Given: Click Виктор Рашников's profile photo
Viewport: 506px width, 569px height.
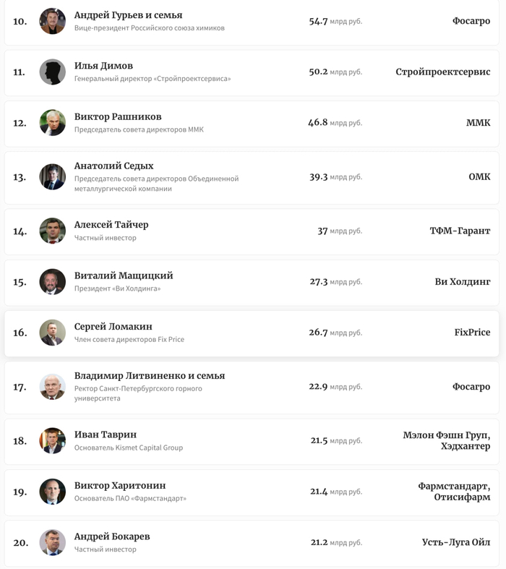Looking at the screenshot, I should [52, 122].
